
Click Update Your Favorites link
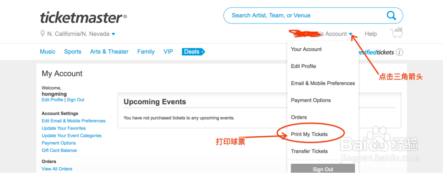pyautogui.click(x=64, y=128)
